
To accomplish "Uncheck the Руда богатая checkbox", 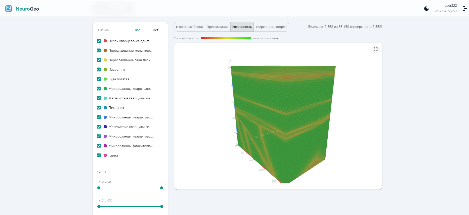I will point(99,79).
